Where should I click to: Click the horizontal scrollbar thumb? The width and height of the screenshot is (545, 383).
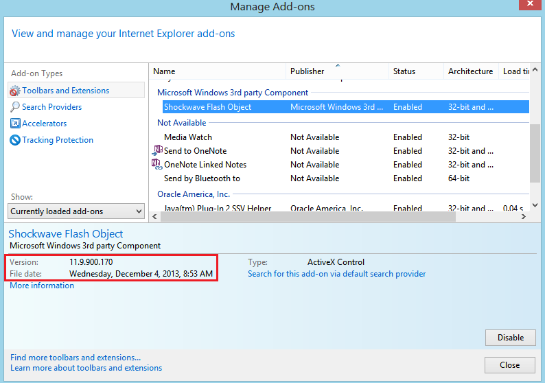(x=308, y=217)
